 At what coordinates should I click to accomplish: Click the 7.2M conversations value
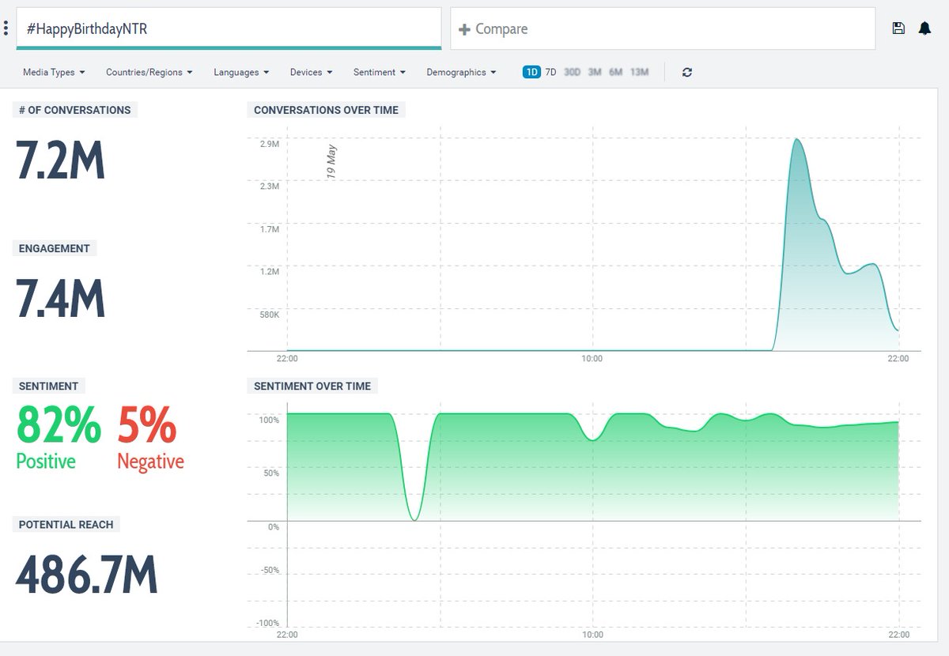(60, 160)
